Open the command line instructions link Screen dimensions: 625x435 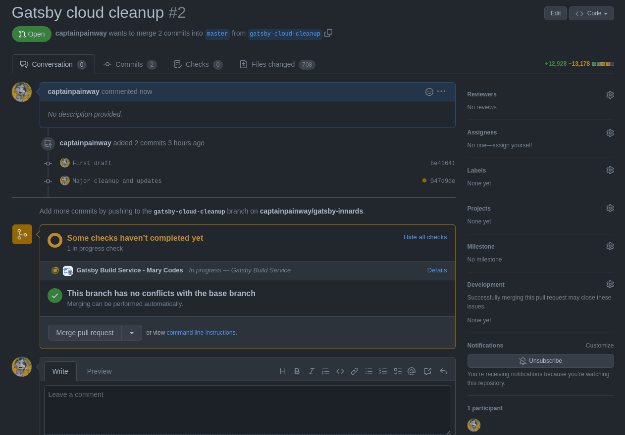[201, 333]
